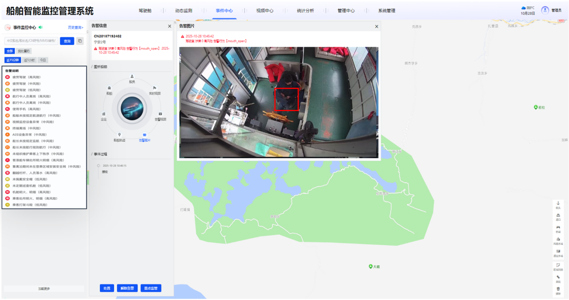
Task: Select the 码头 anchor map tool
Action: 558,204
